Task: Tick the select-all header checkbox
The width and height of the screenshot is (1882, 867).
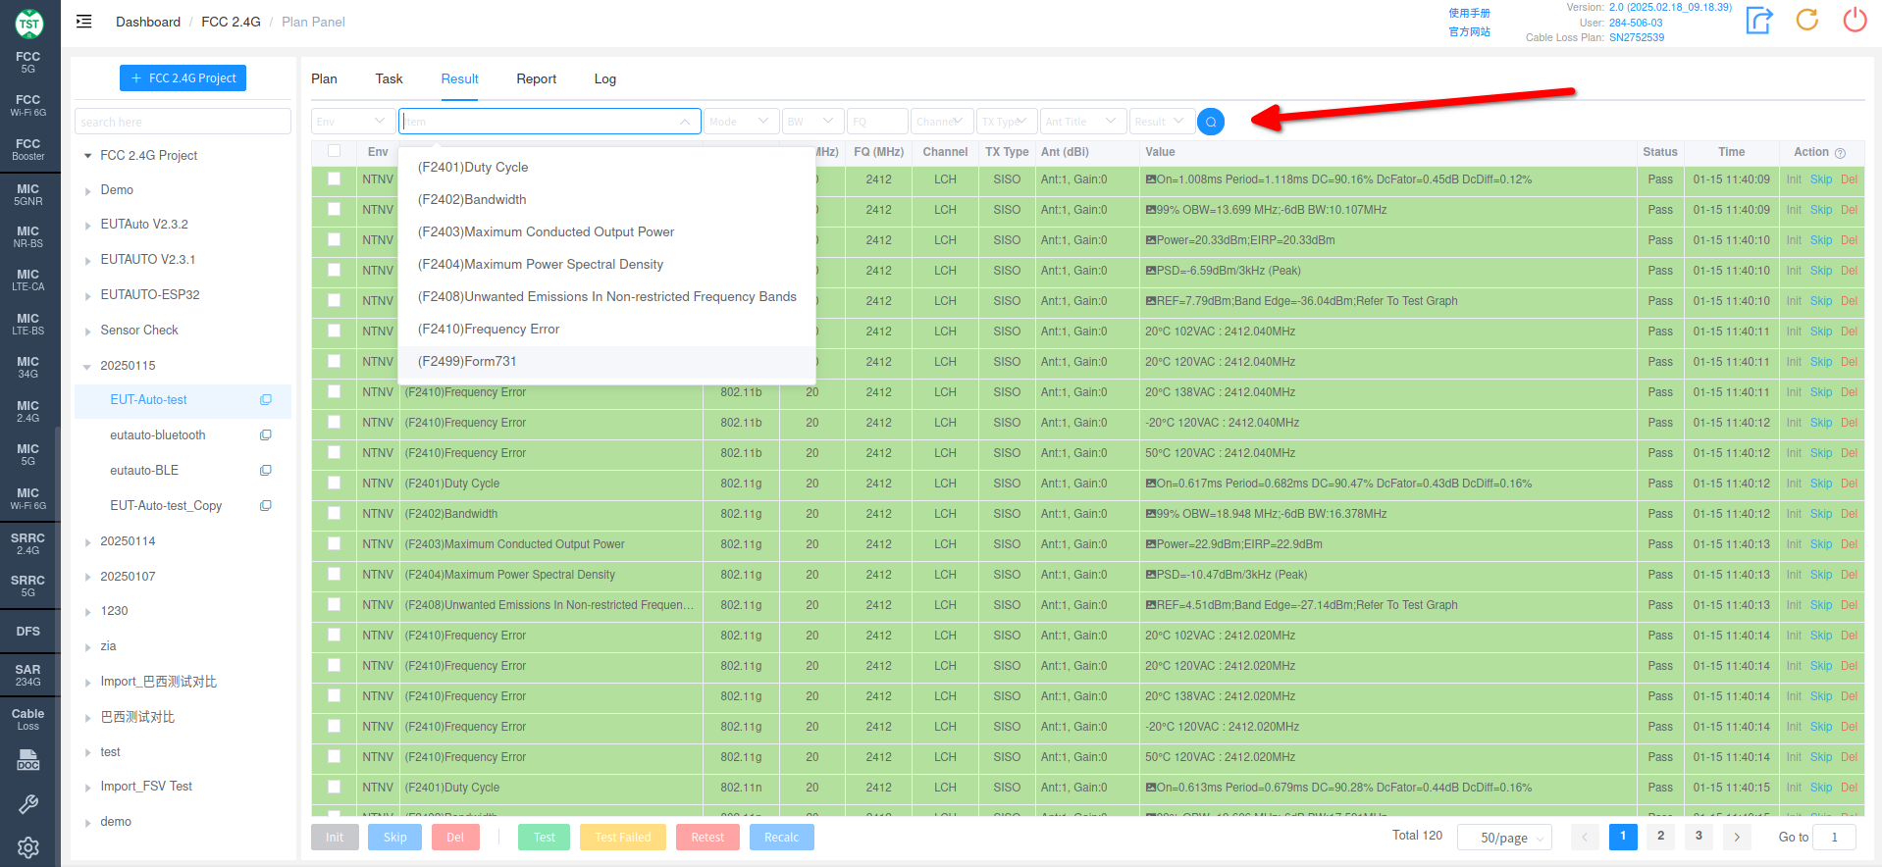Action: click(335, 151)
